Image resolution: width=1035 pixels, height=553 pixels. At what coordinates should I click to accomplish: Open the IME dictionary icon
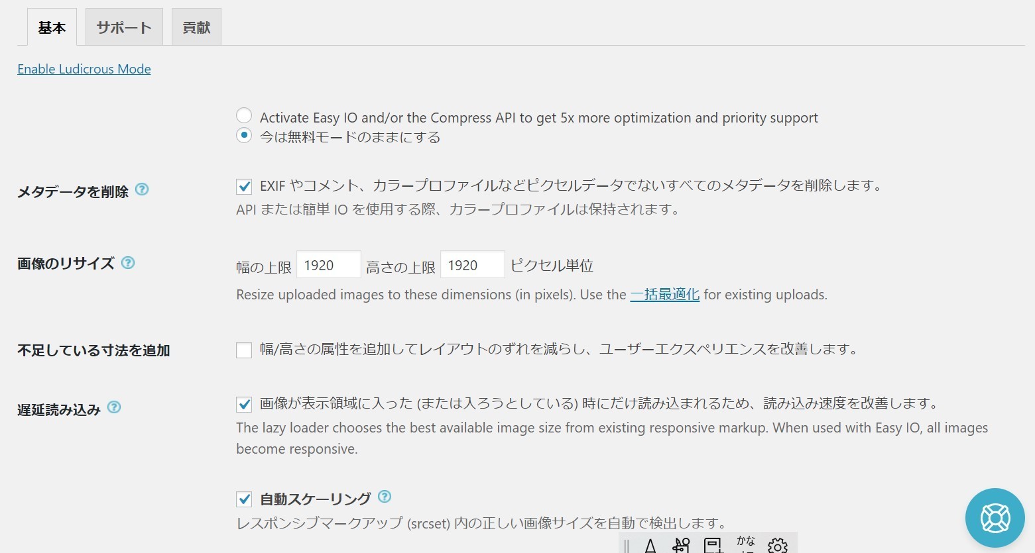[713, 545]
